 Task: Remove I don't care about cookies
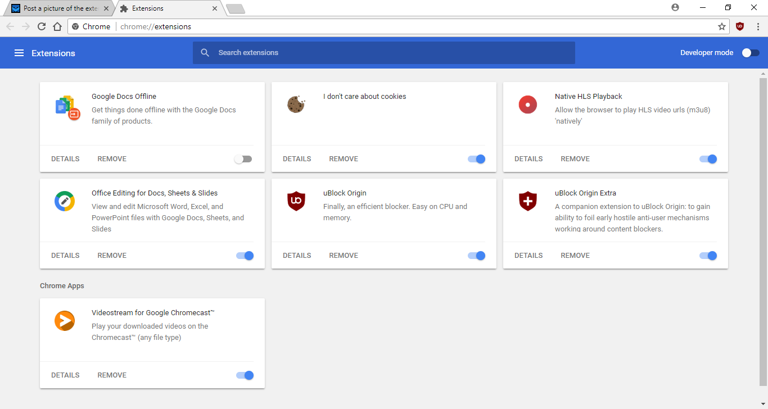pos(344,159)
